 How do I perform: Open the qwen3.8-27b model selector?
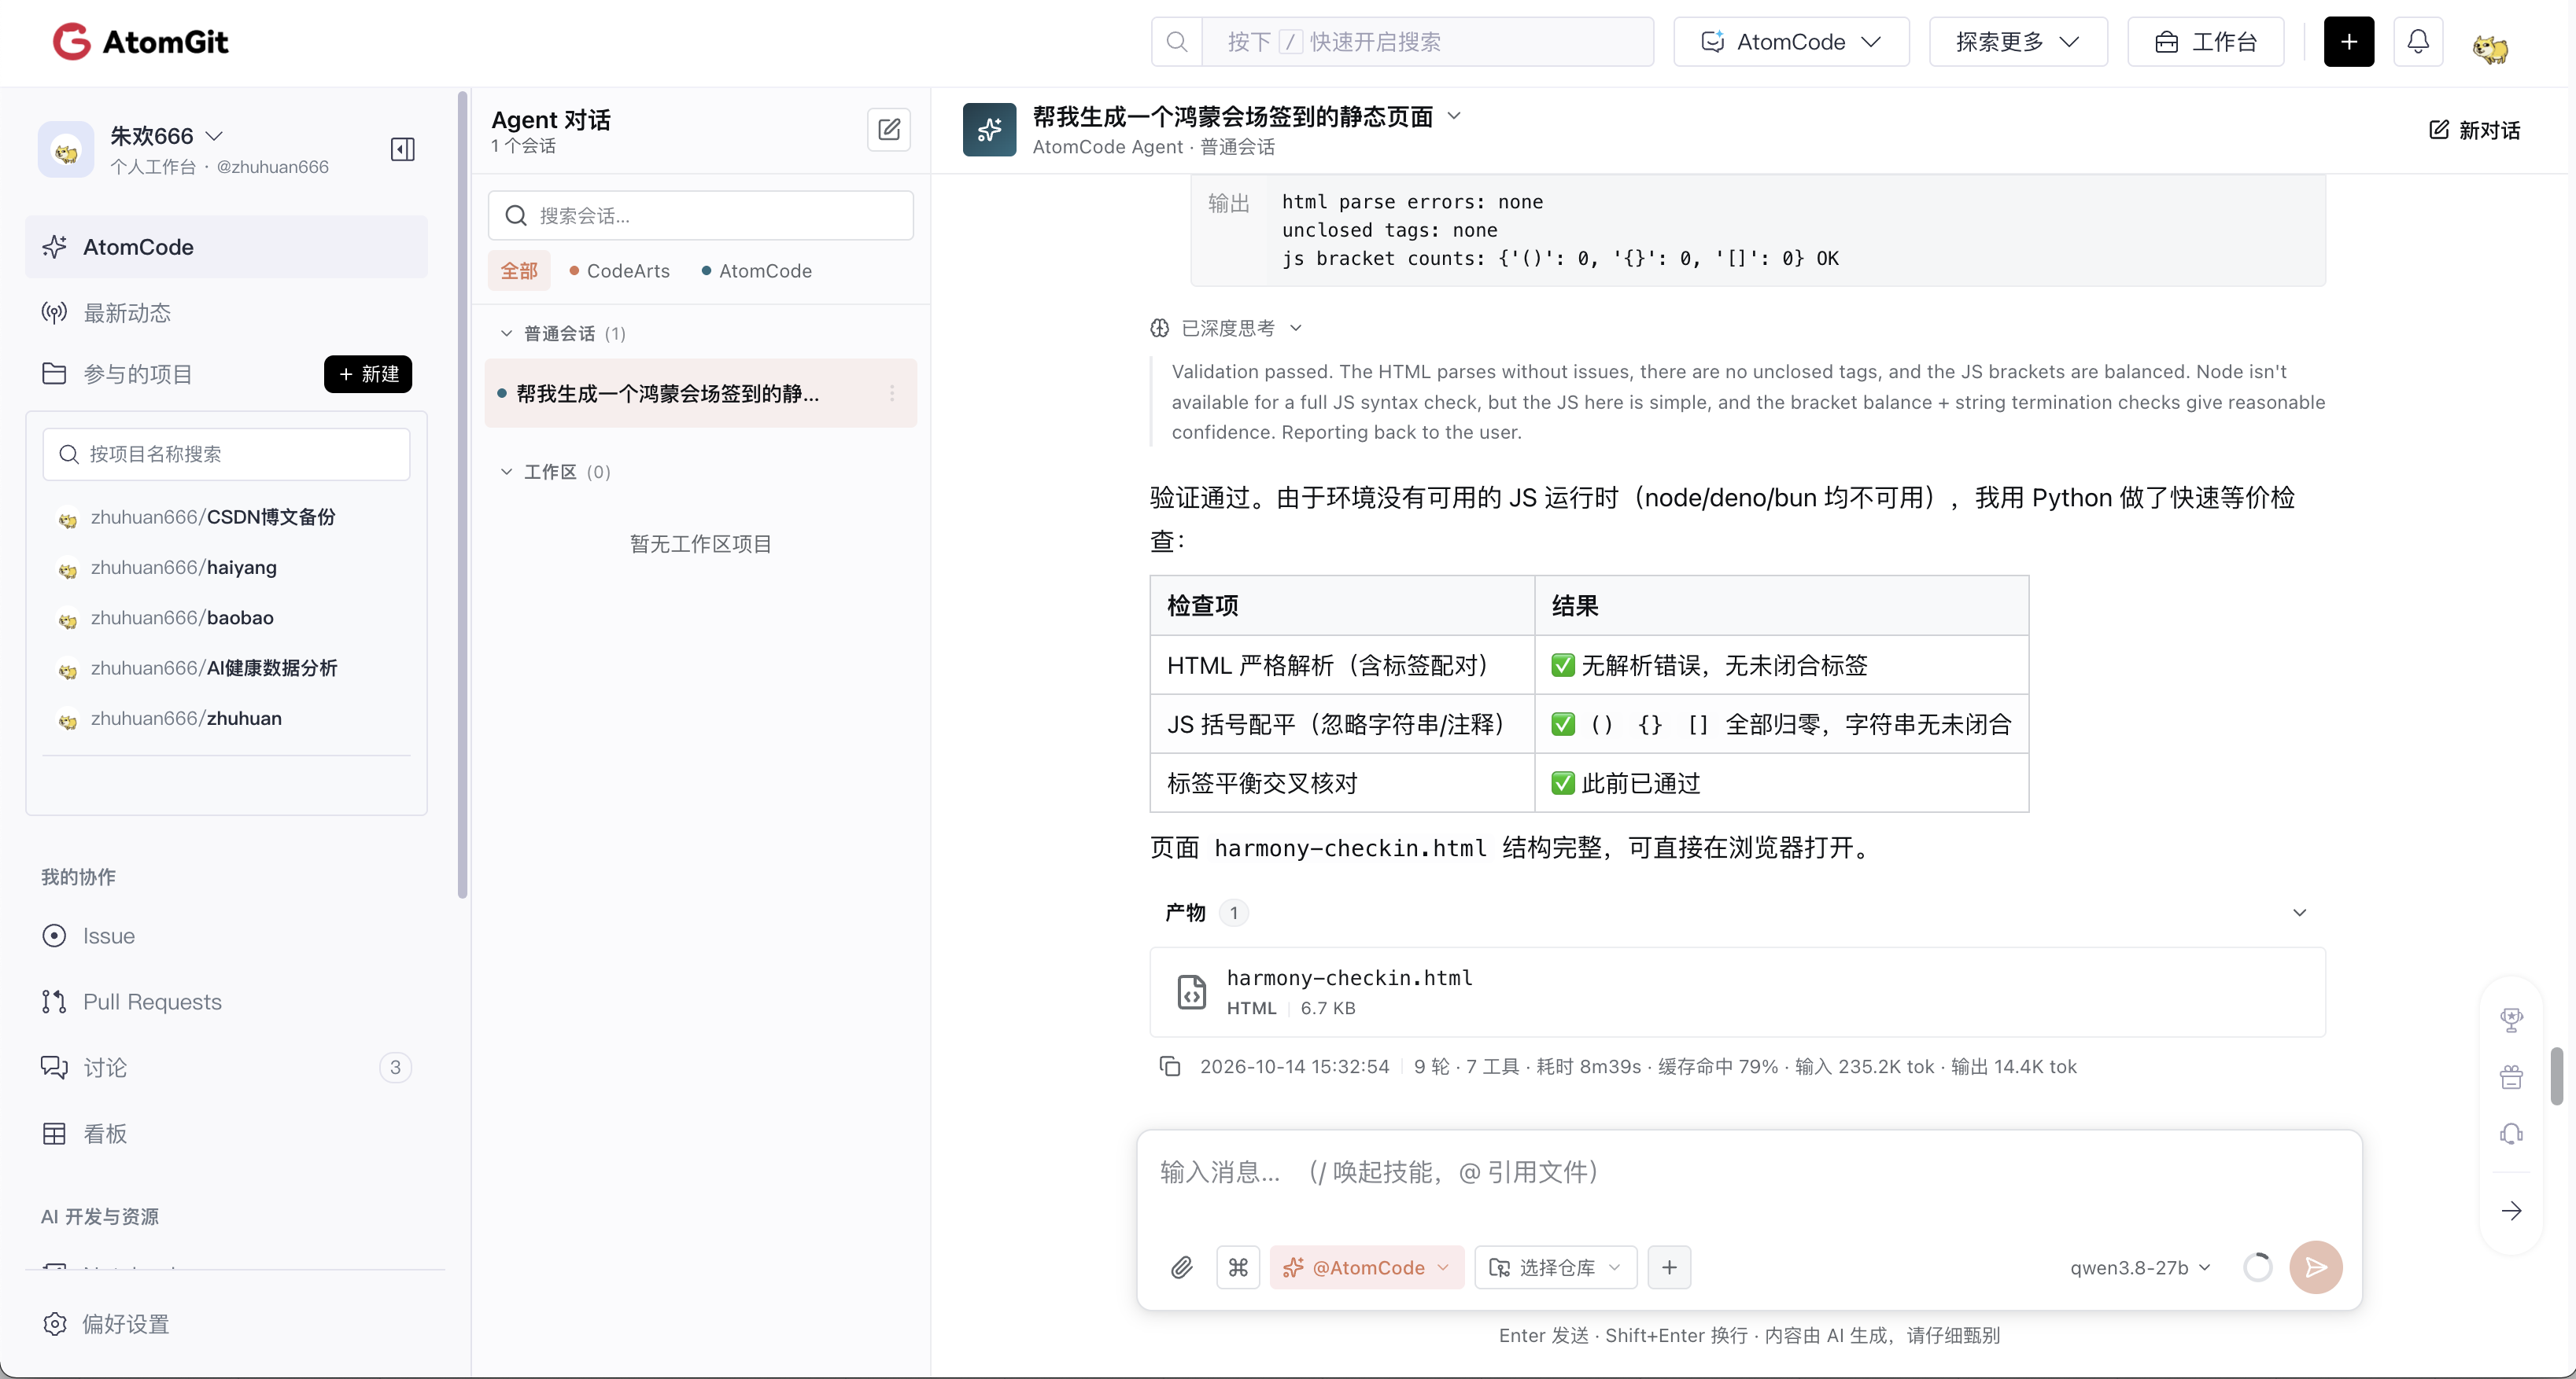2140,1267
